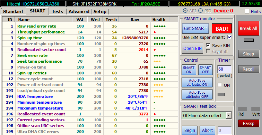The width and height of the screenshot is (262, 135).
Task: Select the Load/unload cycle count row
Action: [x=90, y=91]
